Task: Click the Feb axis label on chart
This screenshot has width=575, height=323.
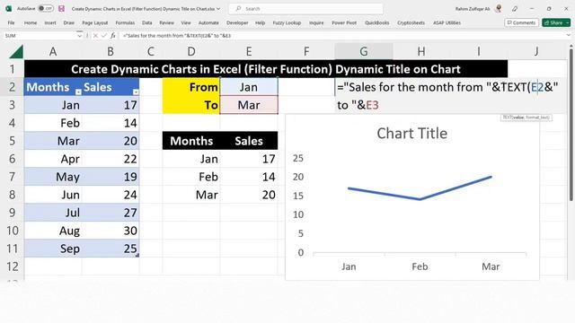Action: (420, 266)
